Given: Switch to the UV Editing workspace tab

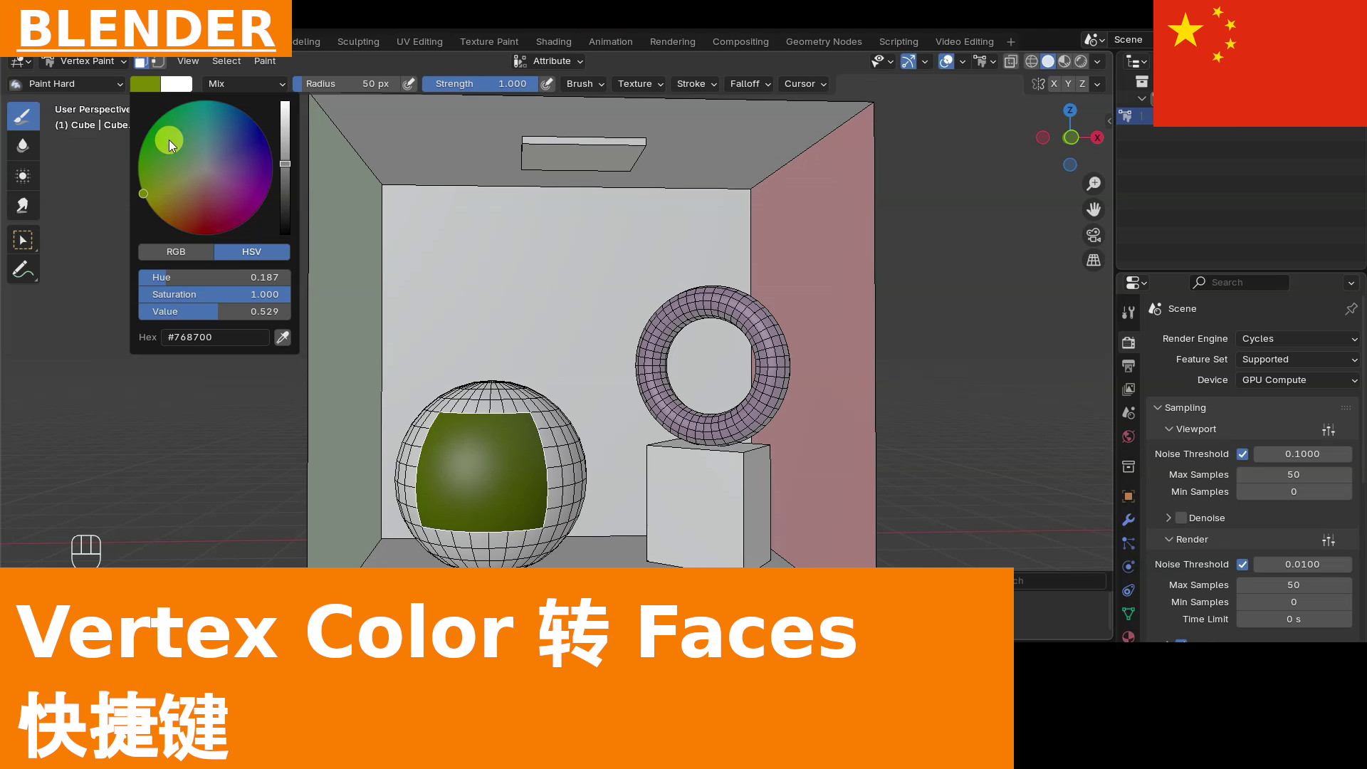Looking at the screenshot, I should click(419, 42).
